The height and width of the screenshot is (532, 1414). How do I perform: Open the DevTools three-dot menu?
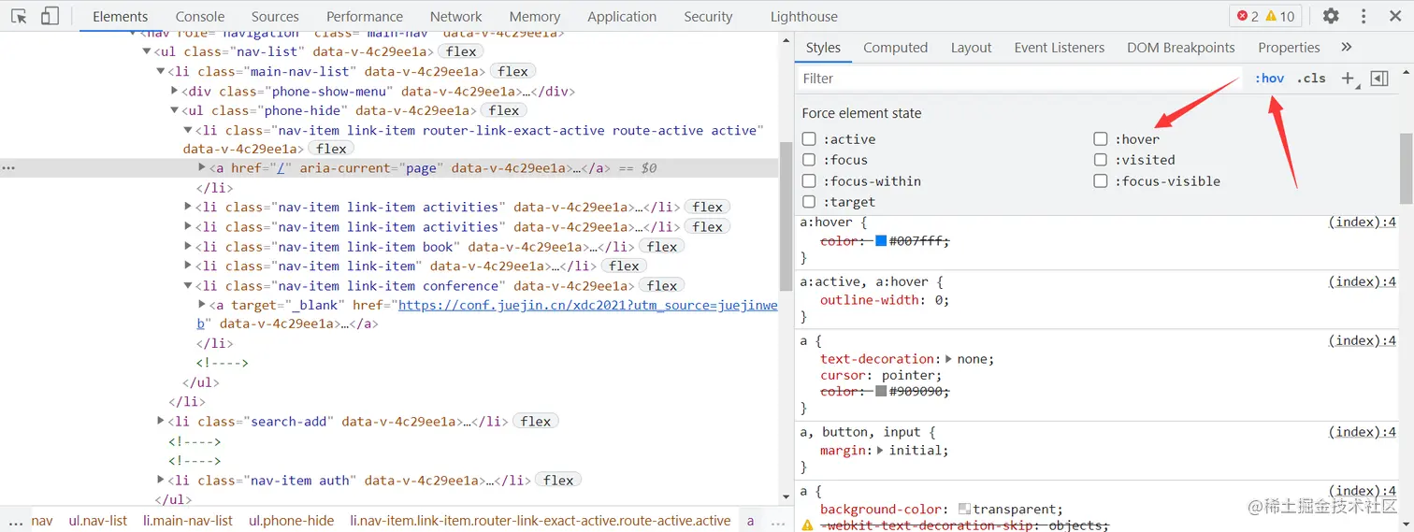(1363, 16)
